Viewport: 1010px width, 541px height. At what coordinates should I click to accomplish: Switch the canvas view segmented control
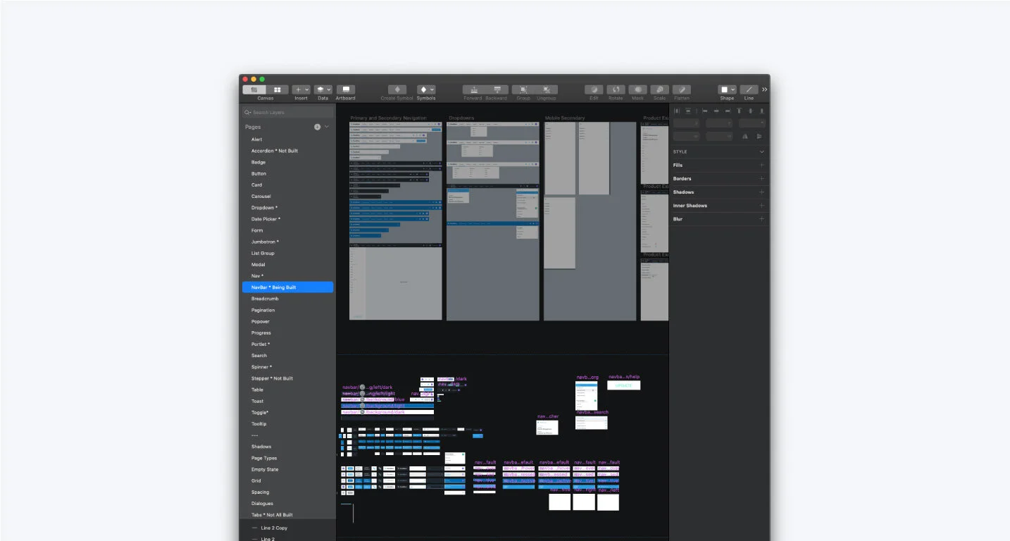click(277, 89)
